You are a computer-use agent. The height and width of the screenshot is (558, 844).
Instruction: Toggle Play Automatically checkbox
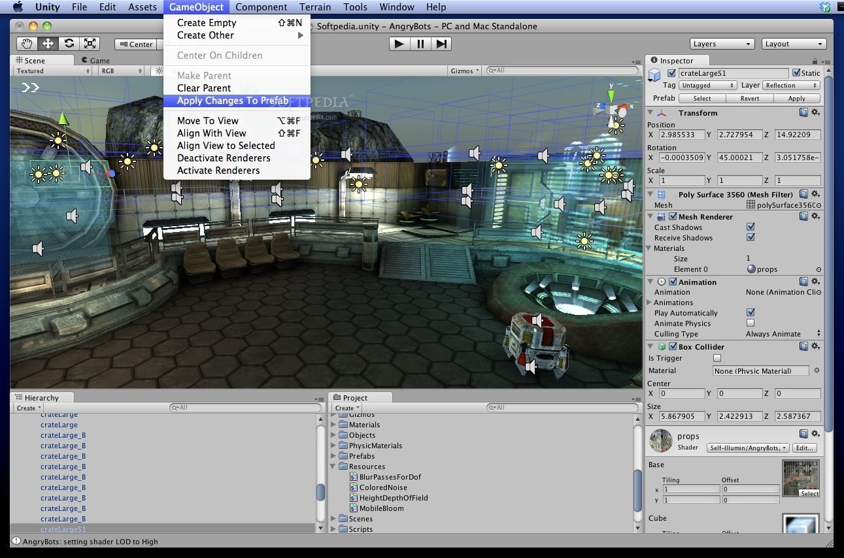click(751, 312)
